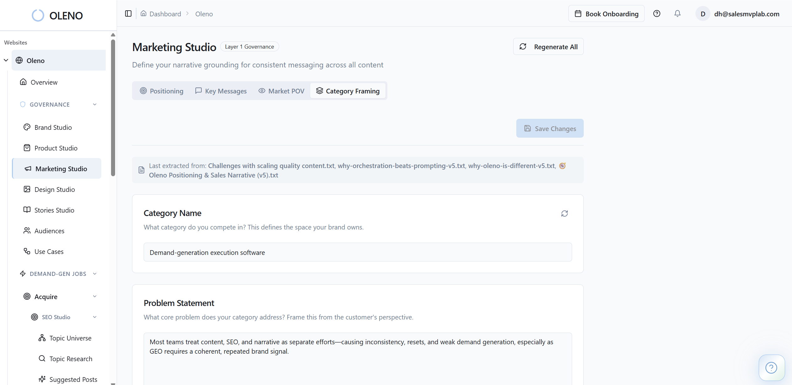
Task: Collapse the SEO Studio submenu
Action: pos(95,317)
